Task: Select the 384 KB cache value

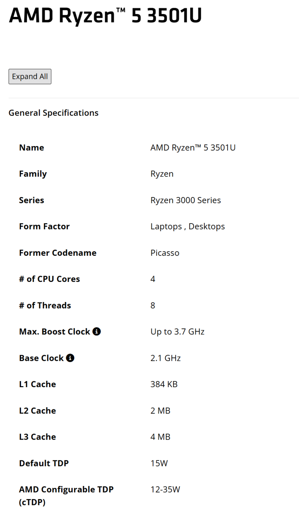Action: tap(164, 384)
